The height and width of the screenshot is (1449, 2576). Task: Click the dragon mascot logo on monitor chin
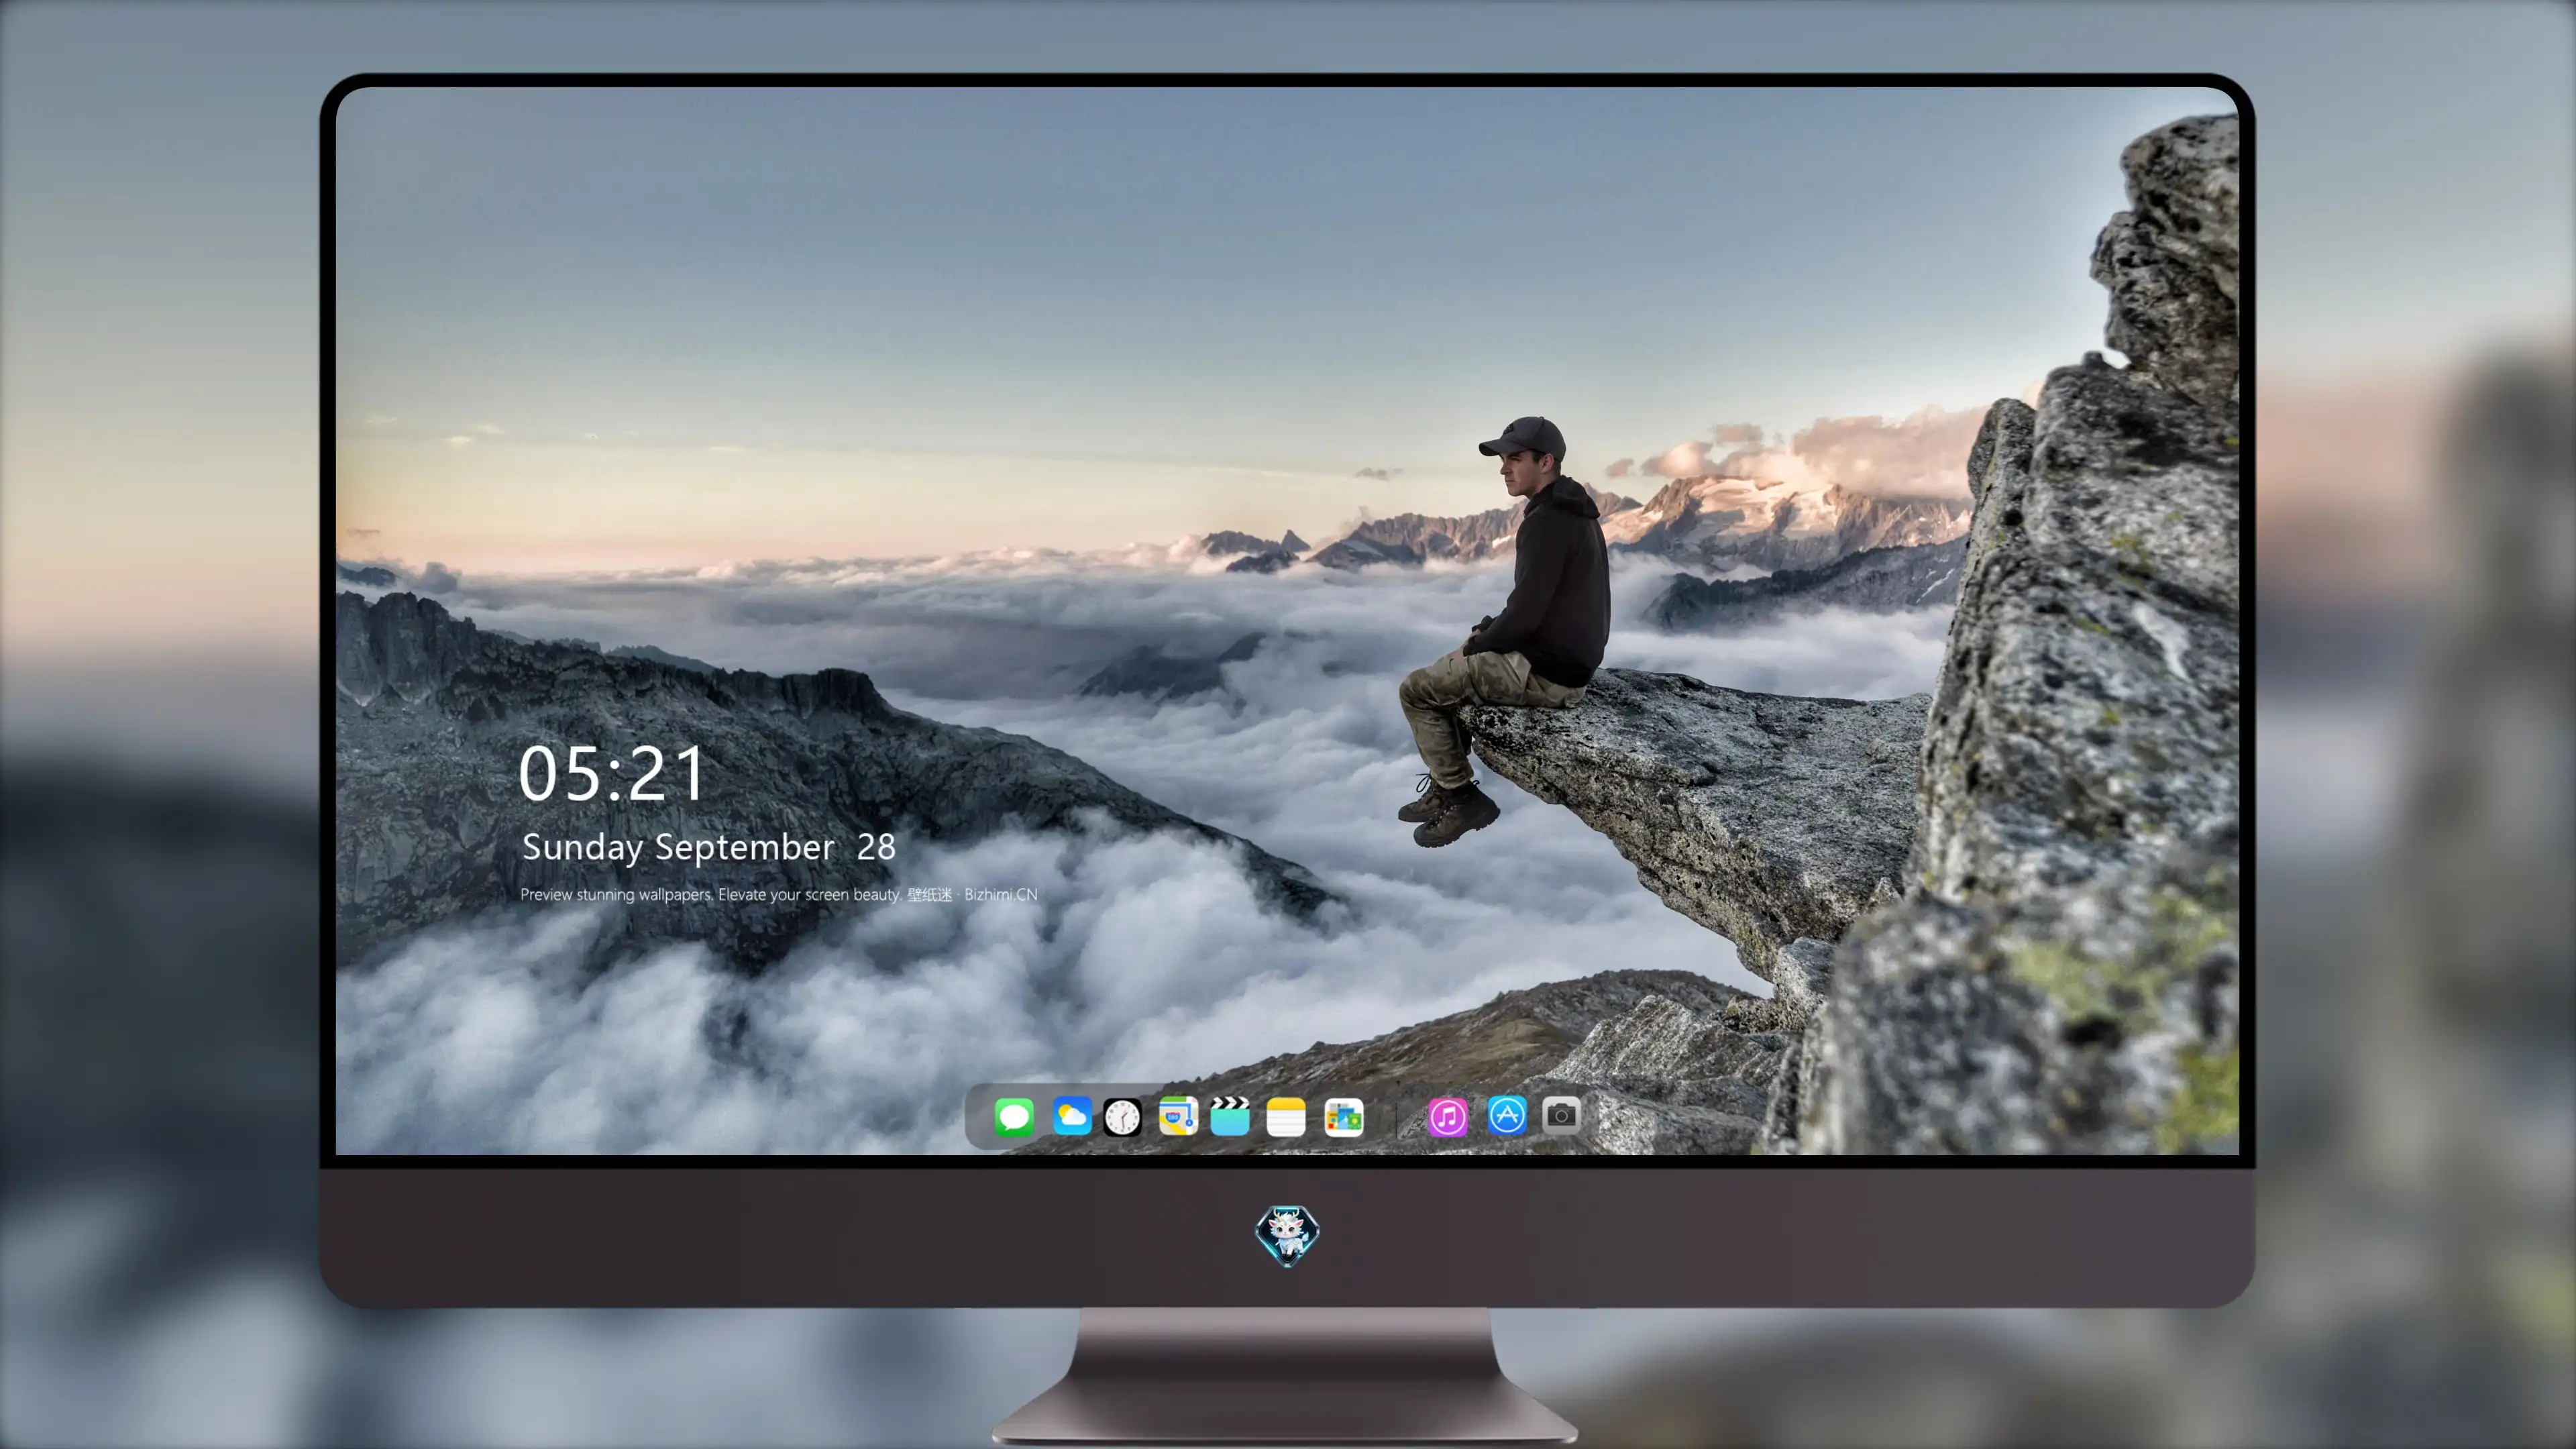click(x=1287, y=1235)
